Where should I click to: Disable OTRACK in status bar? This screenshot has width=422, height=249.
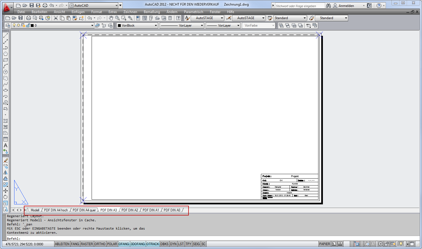tap(153, 244)
